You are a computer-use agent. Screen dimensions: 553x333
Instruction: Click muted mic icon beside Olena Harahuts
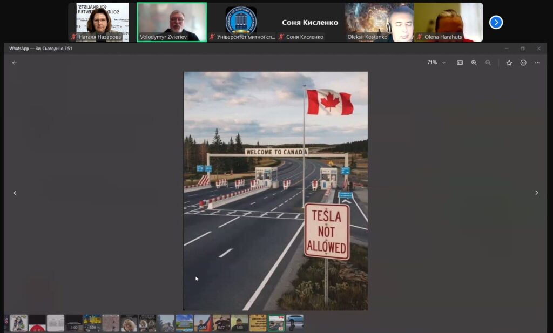[419, 37]
